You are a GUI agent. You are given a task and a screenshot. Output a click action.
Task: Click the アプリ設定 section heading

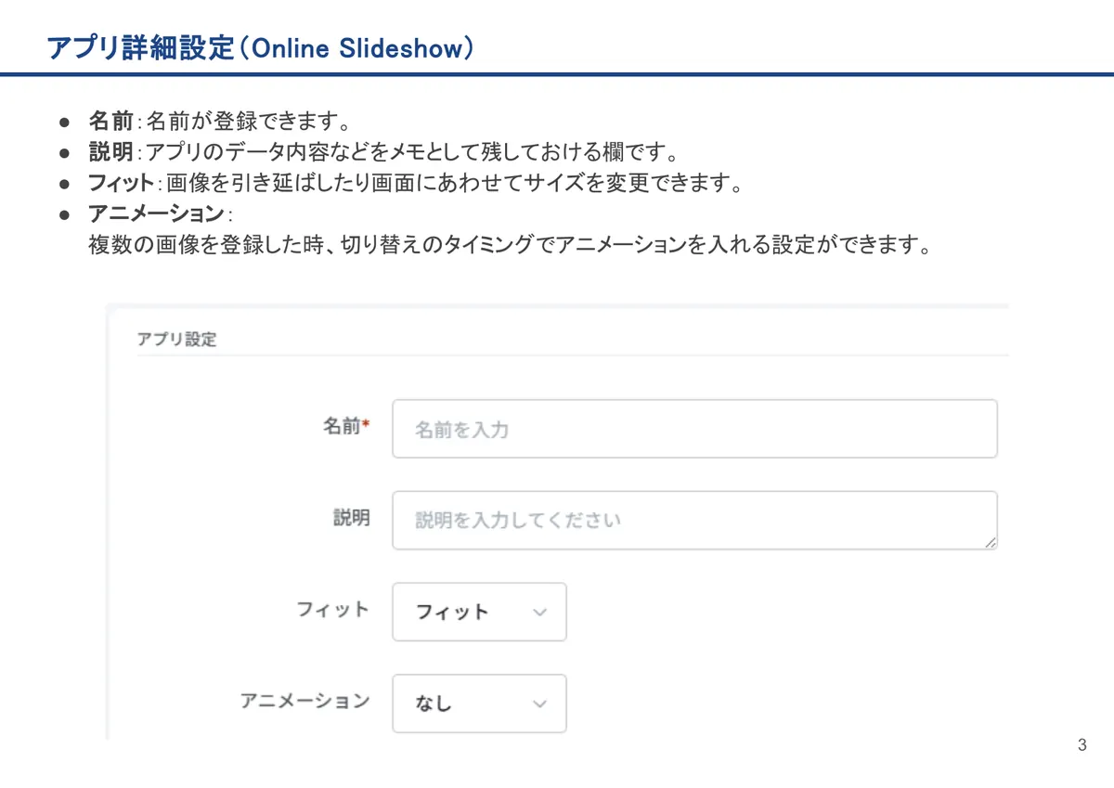pyautogui.click(x=176, y=340)
